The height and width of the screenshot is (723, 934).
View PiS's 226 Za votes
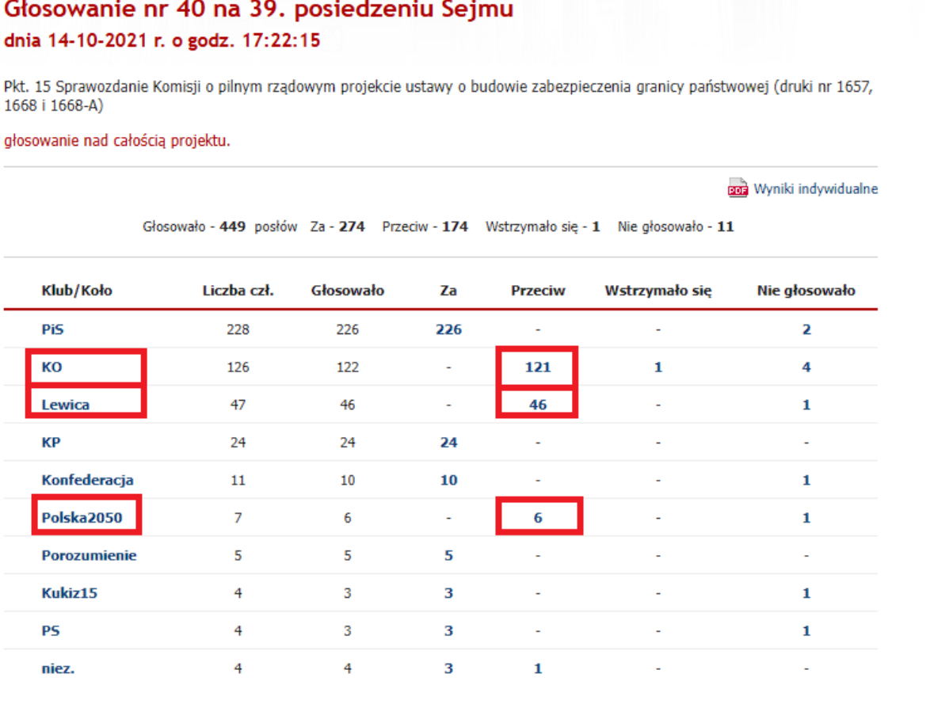coord(448,329)
